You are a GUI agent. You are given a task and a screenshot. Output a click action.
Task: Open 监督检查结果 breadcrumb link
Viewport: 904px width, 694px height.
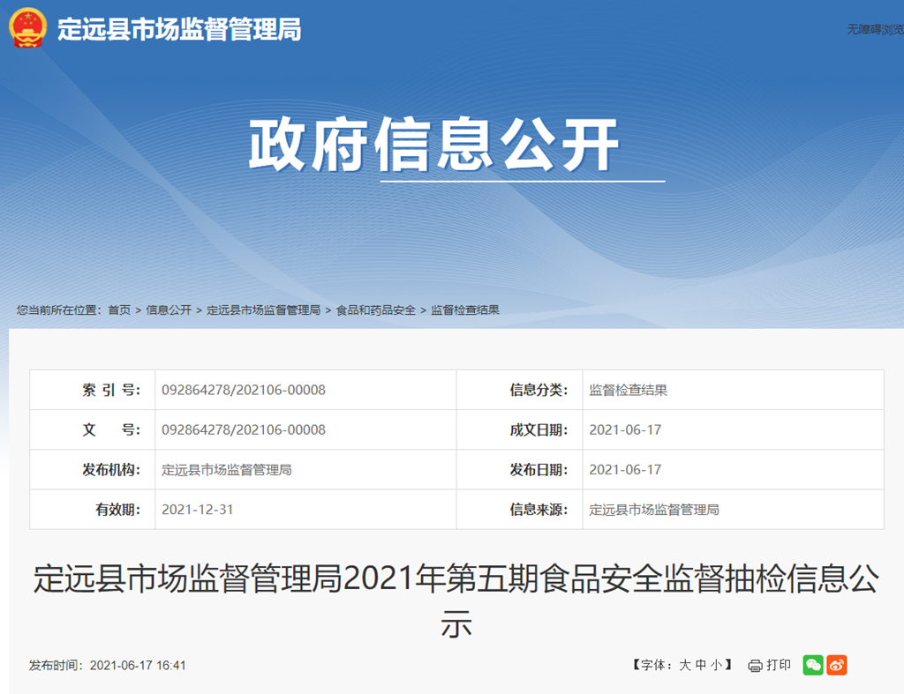click(x=465, y=310)
